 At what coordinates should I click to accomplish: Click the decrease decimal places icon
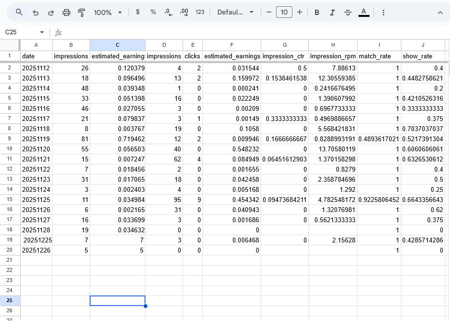coord(168,13)
